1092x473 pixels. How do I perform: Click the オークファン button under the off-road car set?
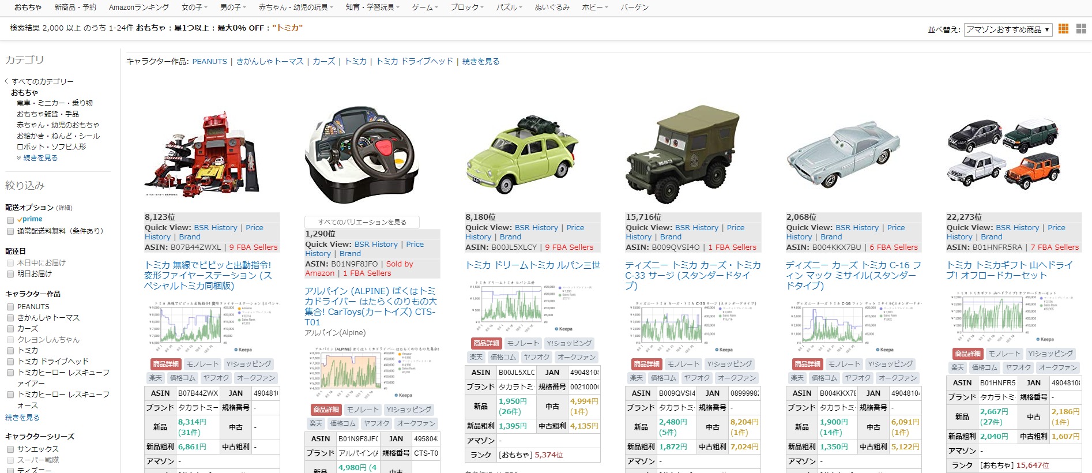(x=1058, y=367)
